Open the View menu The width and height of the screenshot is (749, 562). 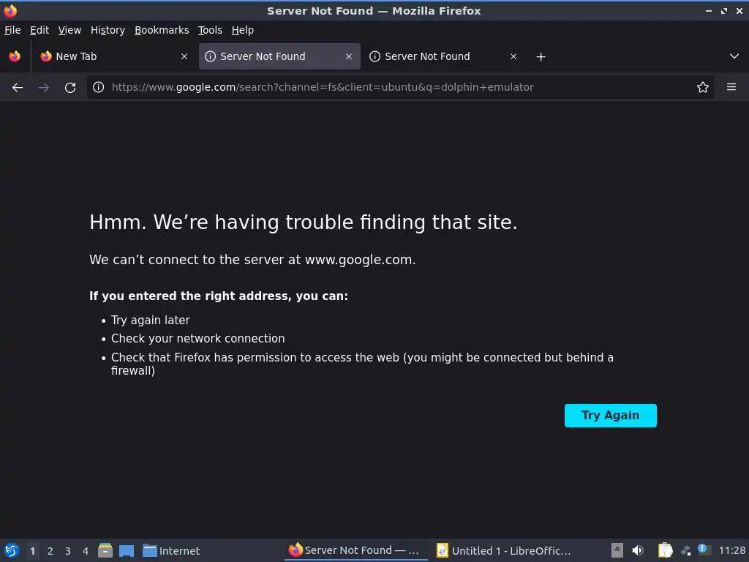click(x=69, y=30)
